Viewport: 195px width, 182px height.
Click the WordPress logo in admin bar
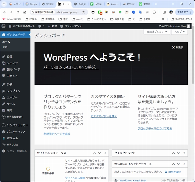coord(3,26)
